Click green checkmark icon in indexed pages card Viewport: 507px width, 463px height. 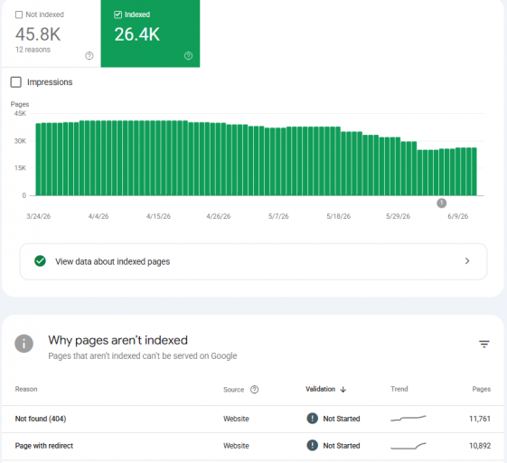click(x=40, y=261)
